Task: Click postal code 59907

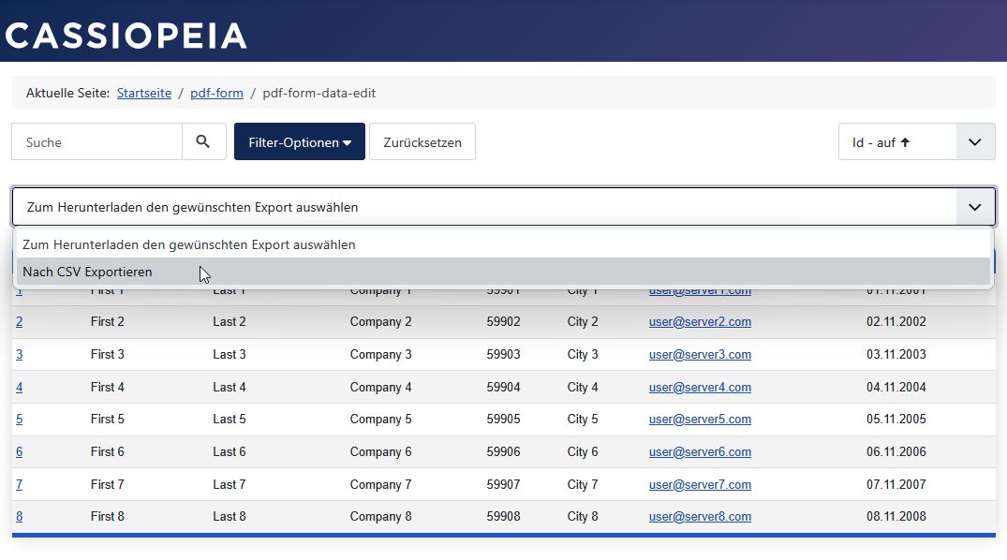Action: pos(504,485)
